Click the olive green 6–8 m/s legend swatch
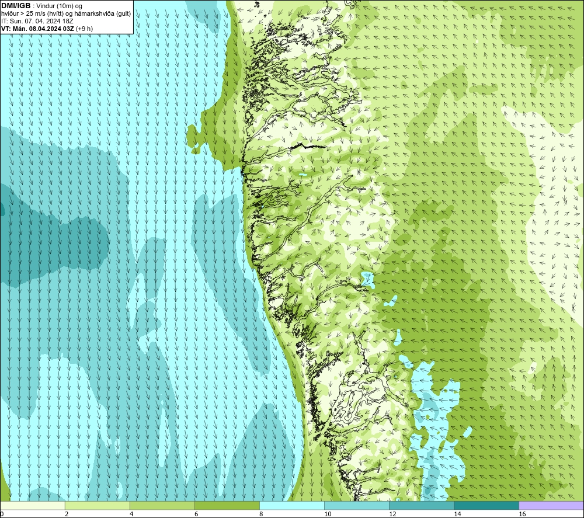The height and width of the screenshot is (518, 584). tap(227, 505)
